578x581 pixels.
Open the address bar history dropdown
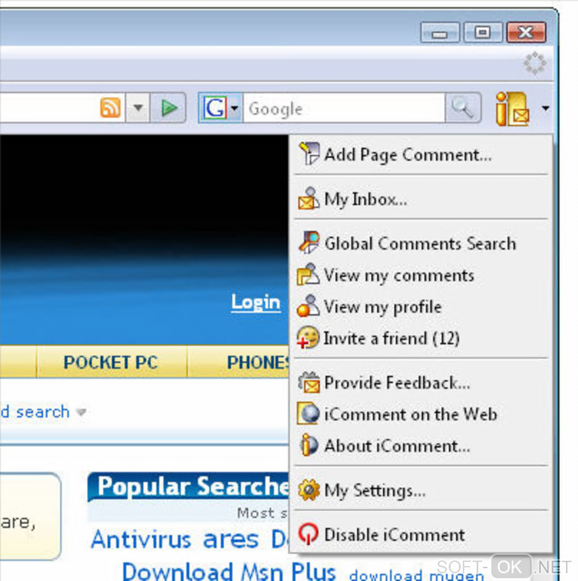click(138, 108)
